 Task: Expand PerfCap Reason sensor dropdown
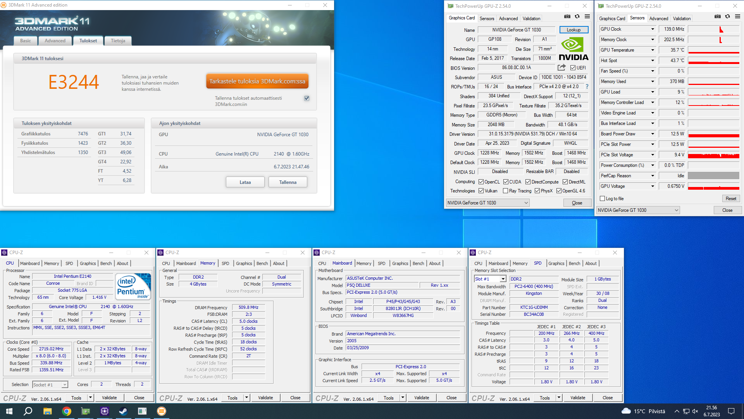(653, 176)
